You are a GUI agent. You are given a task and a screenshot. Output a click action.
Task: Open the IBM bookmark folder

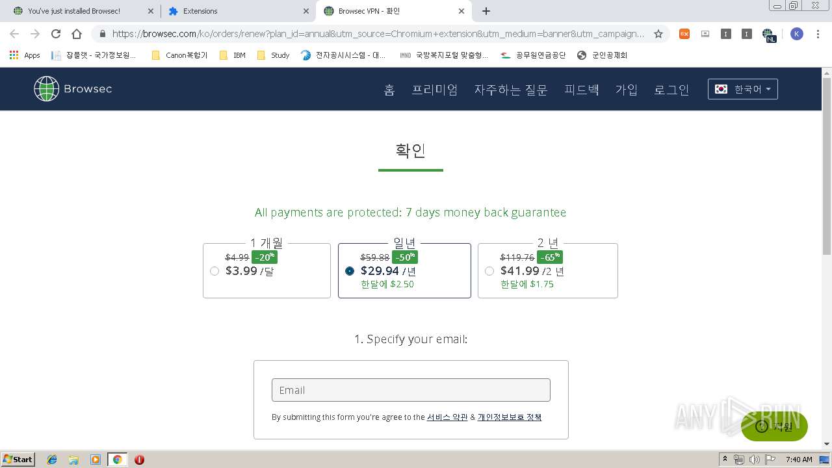(233, 55)
